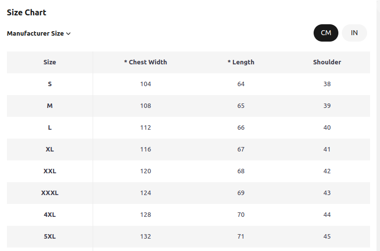This screenshot has height=251, width=380.
Task: Click shoulder value 45 in 5XL row
Action: click(x=327, y=237)
